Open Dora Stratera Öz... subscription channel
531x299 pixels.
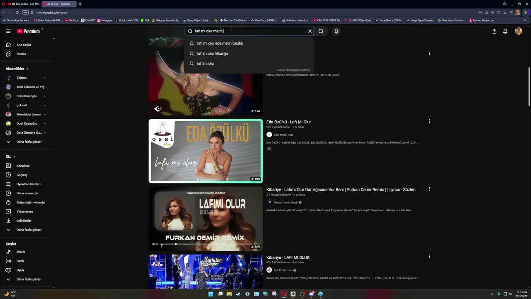pyautogui.click(x=27, y=133)
